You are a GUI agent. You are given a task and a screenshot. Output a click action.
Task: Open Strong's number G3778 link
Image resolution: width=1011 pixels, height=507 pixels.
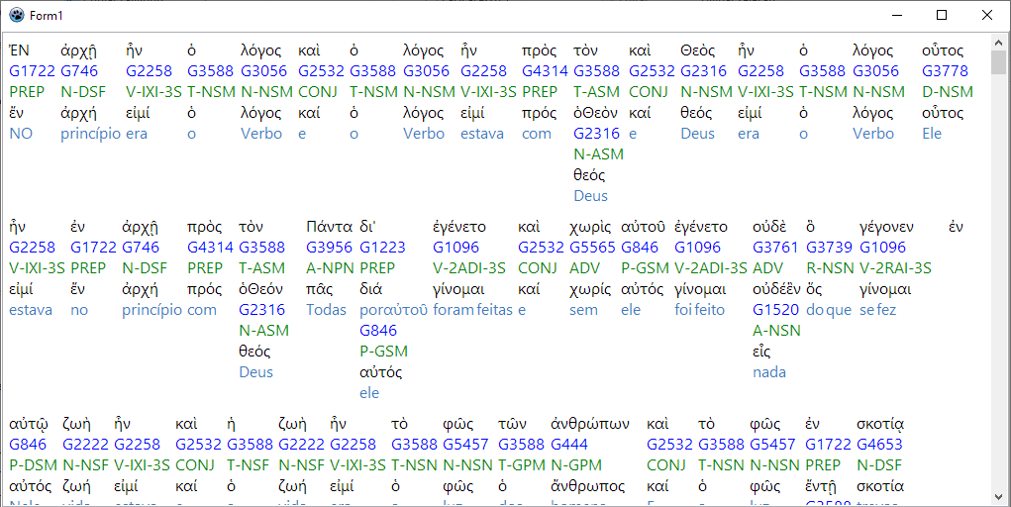pyautogui.click(x=944, y=71)
